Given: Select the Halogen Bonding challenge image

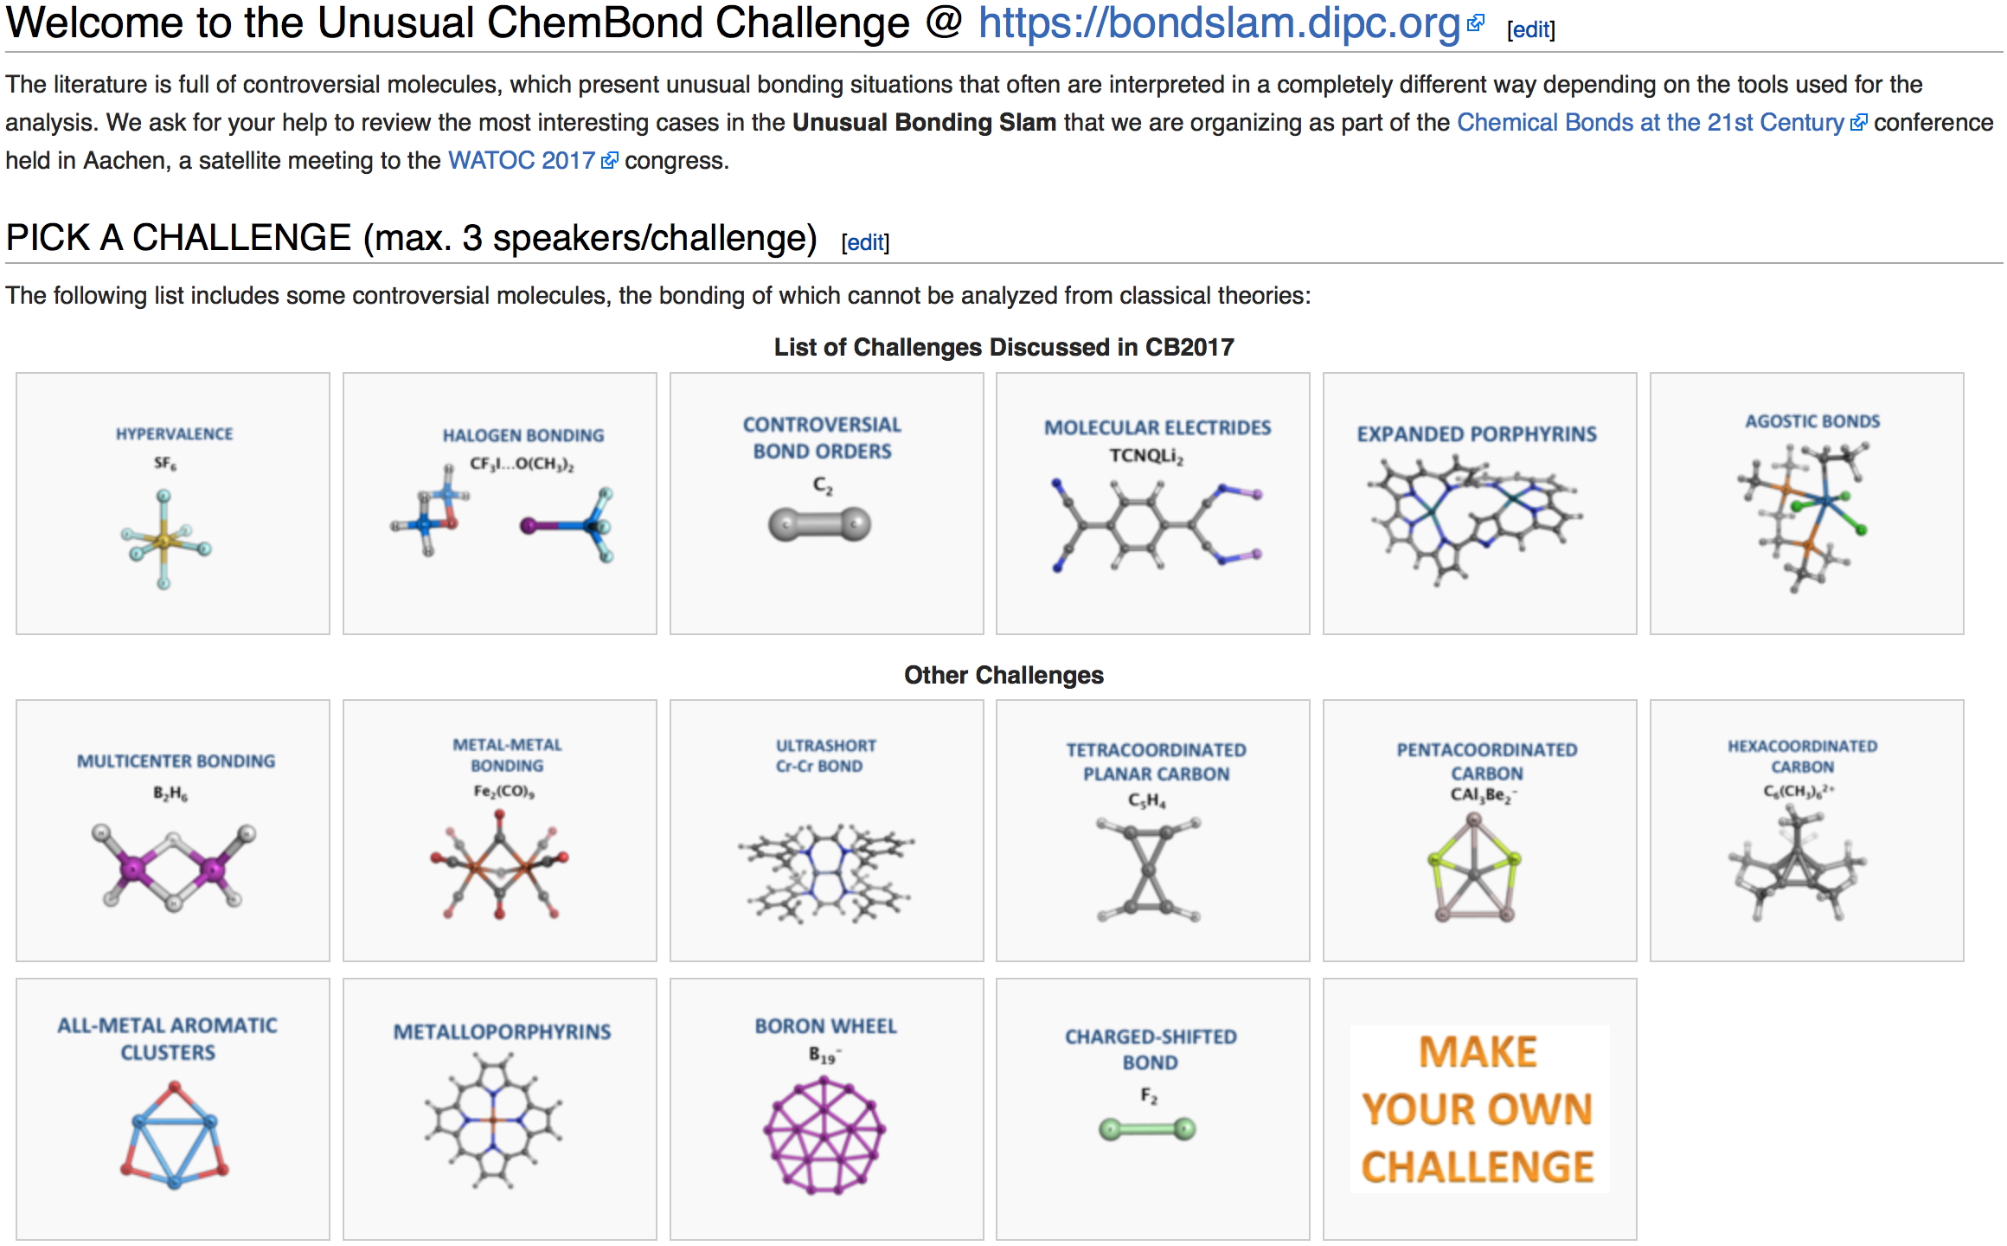Looking at the screenshot, I should [x=500, y=504].
